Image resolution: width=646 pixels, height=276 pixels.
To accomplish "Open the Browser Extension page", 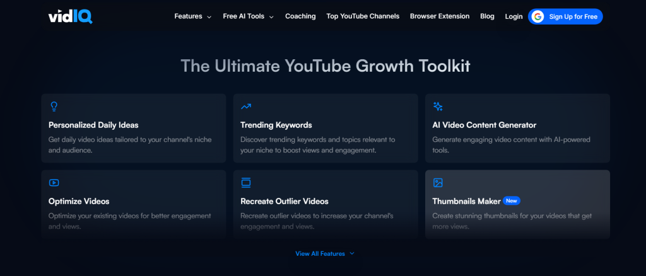I will click(x=440, y=16).
